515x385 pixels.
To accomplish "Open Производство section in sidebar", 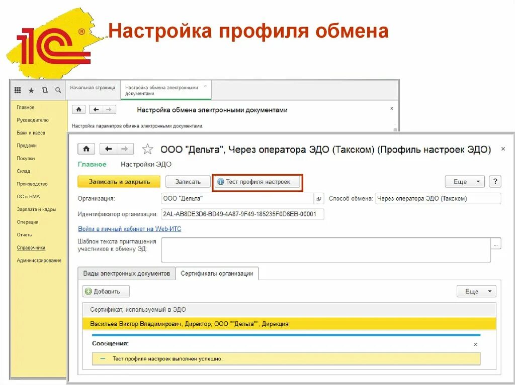I will point(32,184).
